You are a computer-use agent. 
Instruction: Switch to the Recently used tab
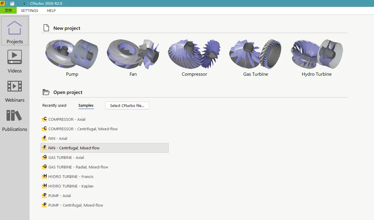tap(54, 106)
